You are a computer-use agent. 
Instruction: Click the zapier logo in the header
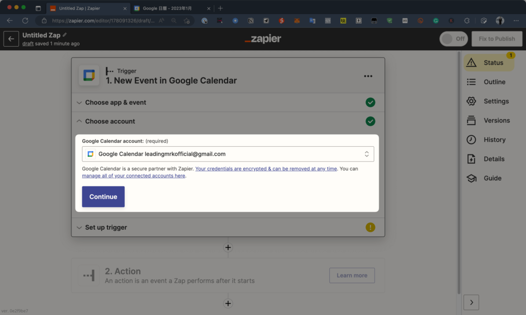[263, 39]
